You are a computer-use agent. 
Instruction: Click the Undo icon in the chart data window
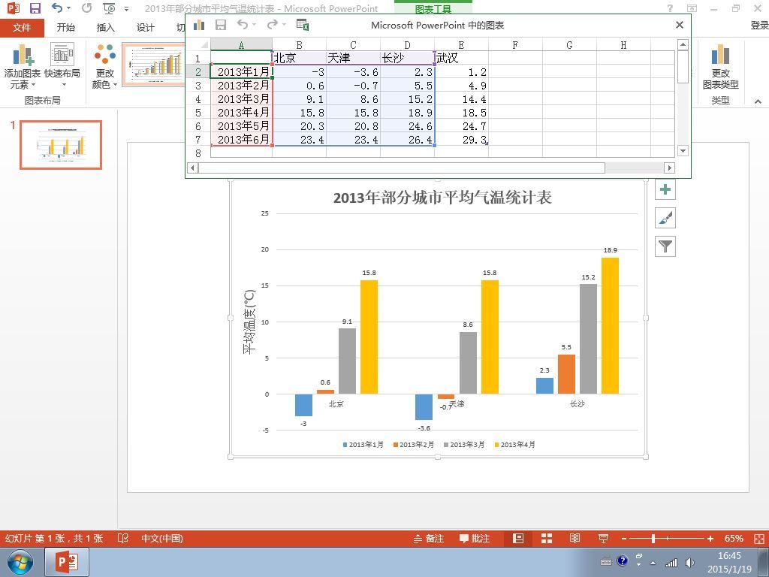tap(243, 24)
